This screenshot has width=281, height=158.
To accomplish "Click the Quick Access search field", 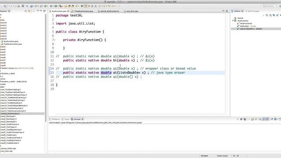I will (x=268, y=6).
